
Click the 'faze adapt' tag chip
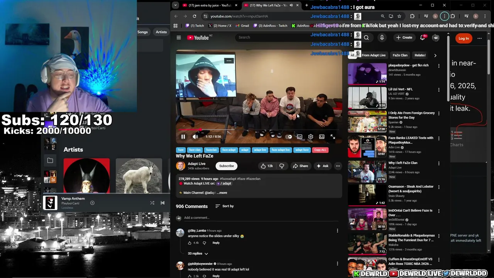pos(229,150)
